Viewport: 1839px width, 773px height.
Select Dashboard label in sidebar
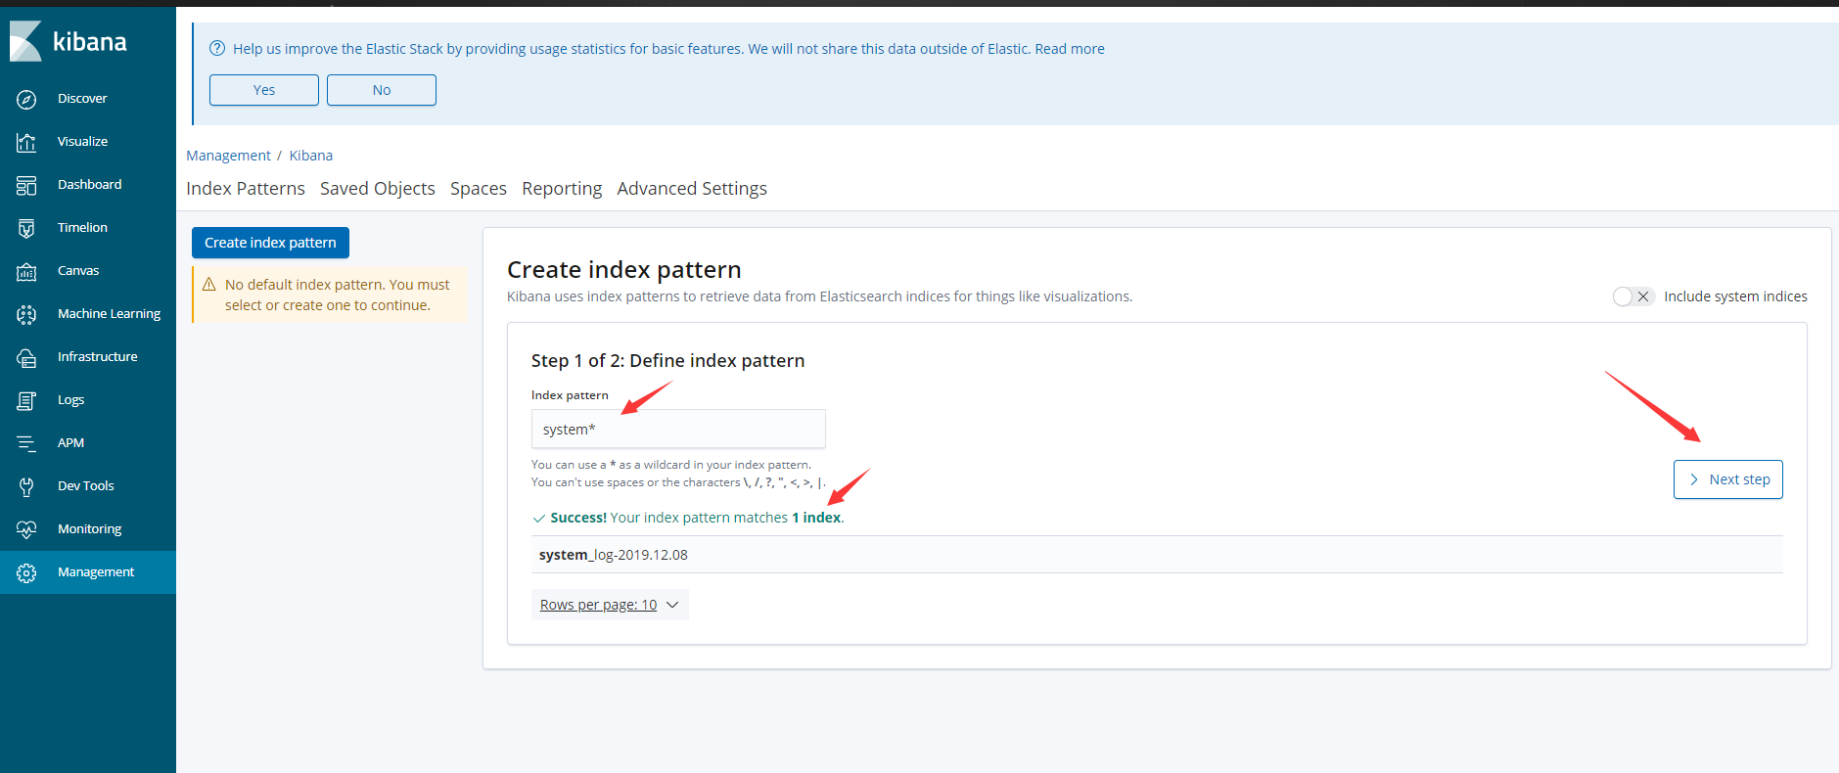pos(90,185)
